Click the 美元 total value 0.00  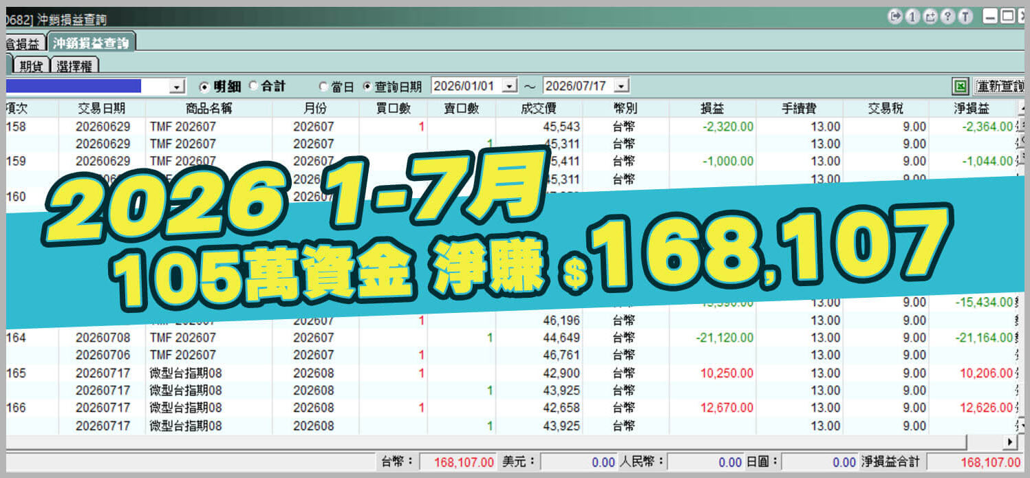coord(579,462)
